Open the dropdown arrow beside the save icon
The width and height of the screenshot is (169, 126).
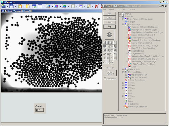[15, 6]
